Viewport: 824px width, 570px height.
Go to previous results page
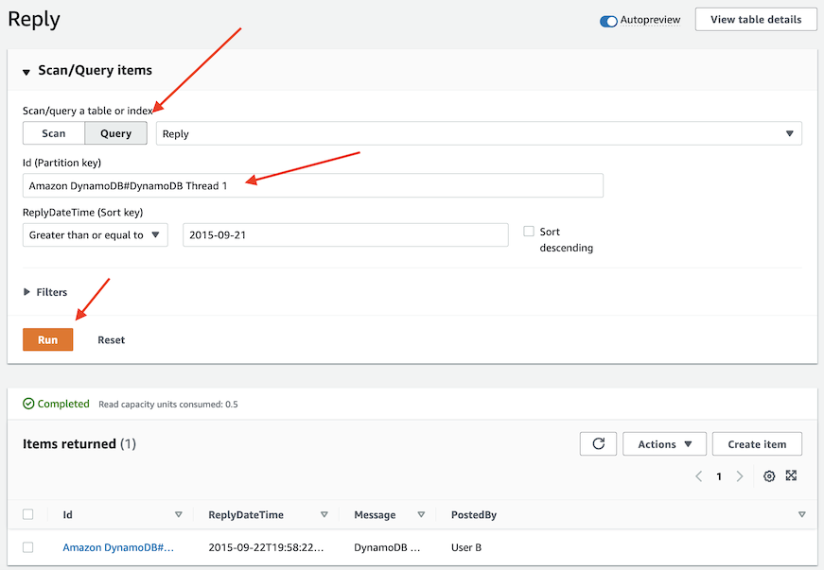click(699, 476)
